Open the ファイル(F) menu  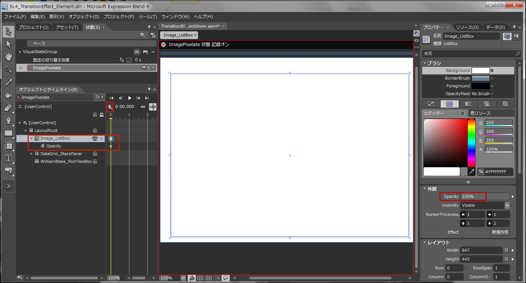pos(15,17)
